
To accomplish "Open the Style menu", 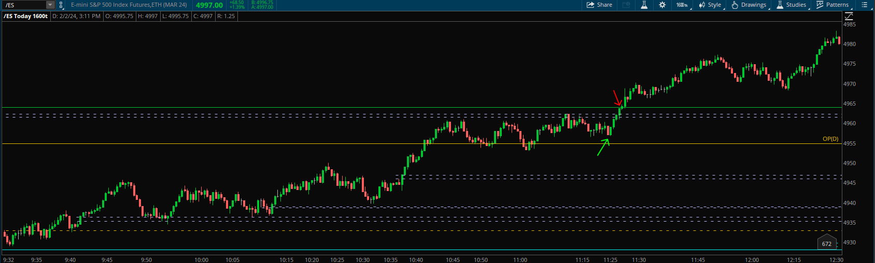I will (x=710, y=5).
